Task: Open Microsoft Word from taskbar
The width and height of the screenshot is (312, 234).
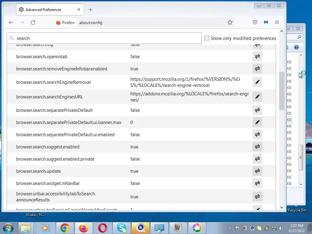Action: [x=178, y=228]
